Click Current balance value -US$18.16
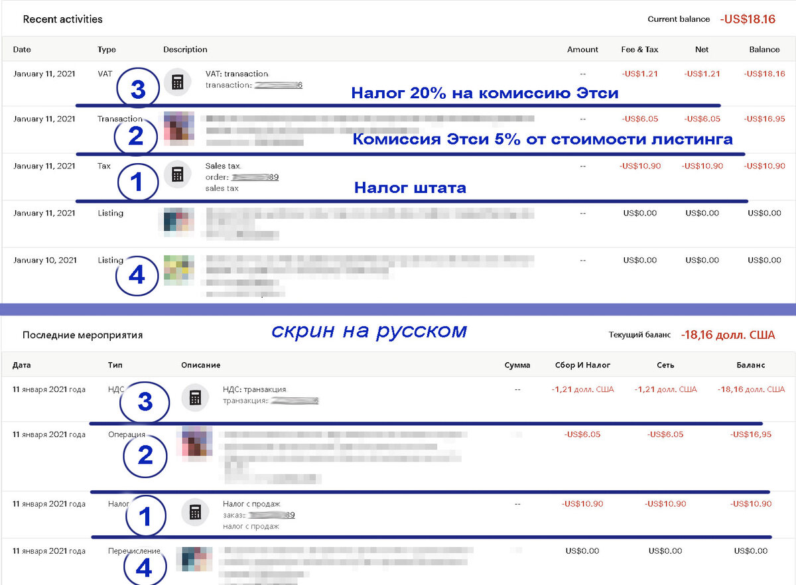The image size is (796, 585). [x=748, y=19]
